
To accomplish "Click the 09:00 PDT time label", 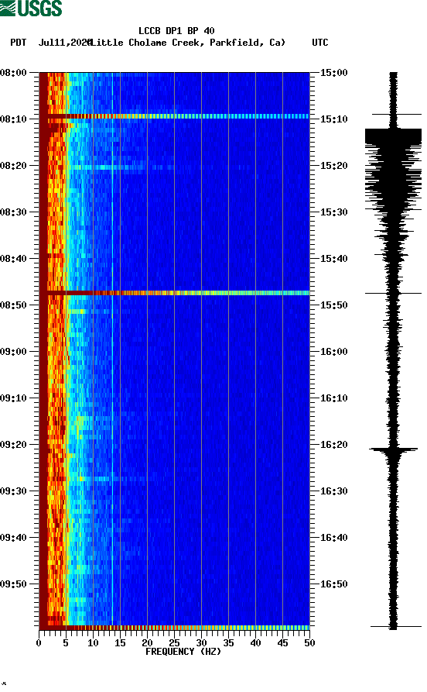I will 13,352.
